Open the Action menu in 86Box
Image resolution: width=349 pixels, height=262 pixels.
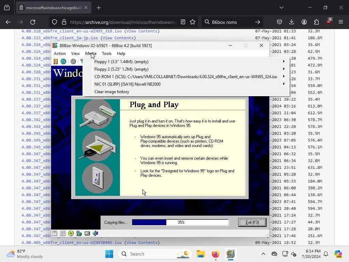click(60, 54)
